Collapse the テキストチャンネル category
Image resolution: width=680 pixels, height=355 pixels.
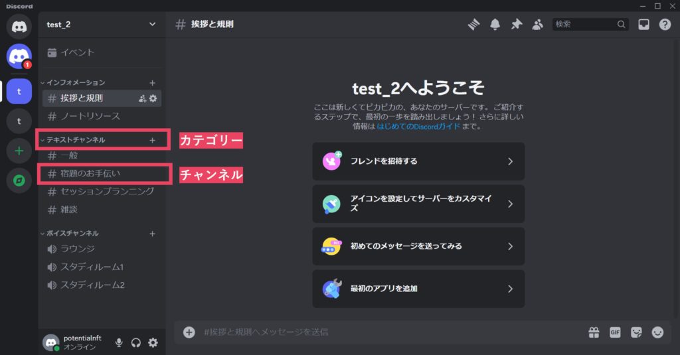click(75, 140)
